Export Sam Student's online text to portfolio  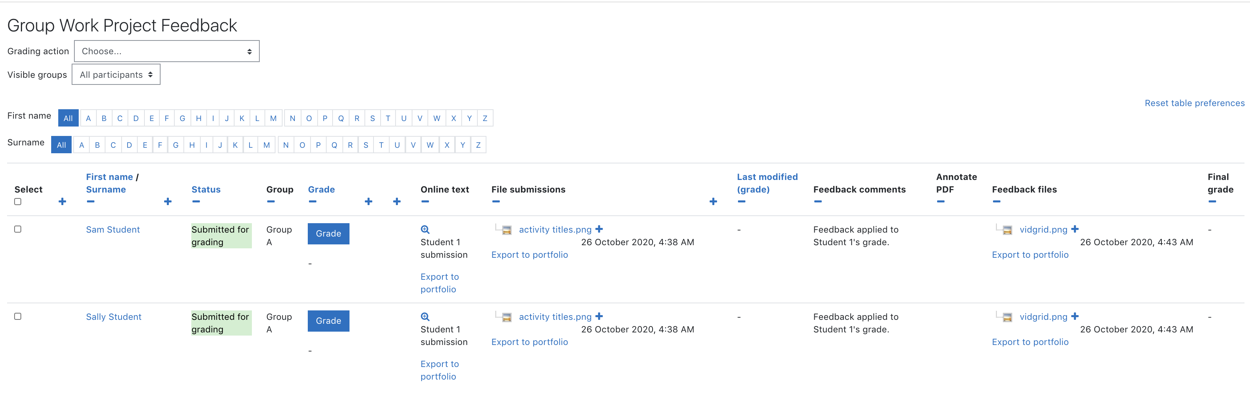(x=440, y=283)
